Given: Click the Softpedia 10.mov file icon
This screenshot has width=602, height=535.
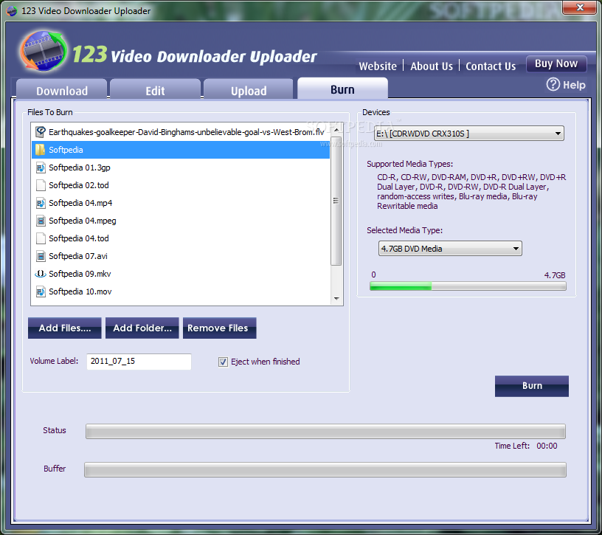Looking at the screenshot, I should coord(41,292).
